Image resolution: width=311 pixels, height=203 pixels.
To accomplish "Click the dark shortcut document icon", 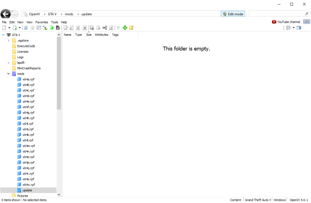I will [58, 28].
